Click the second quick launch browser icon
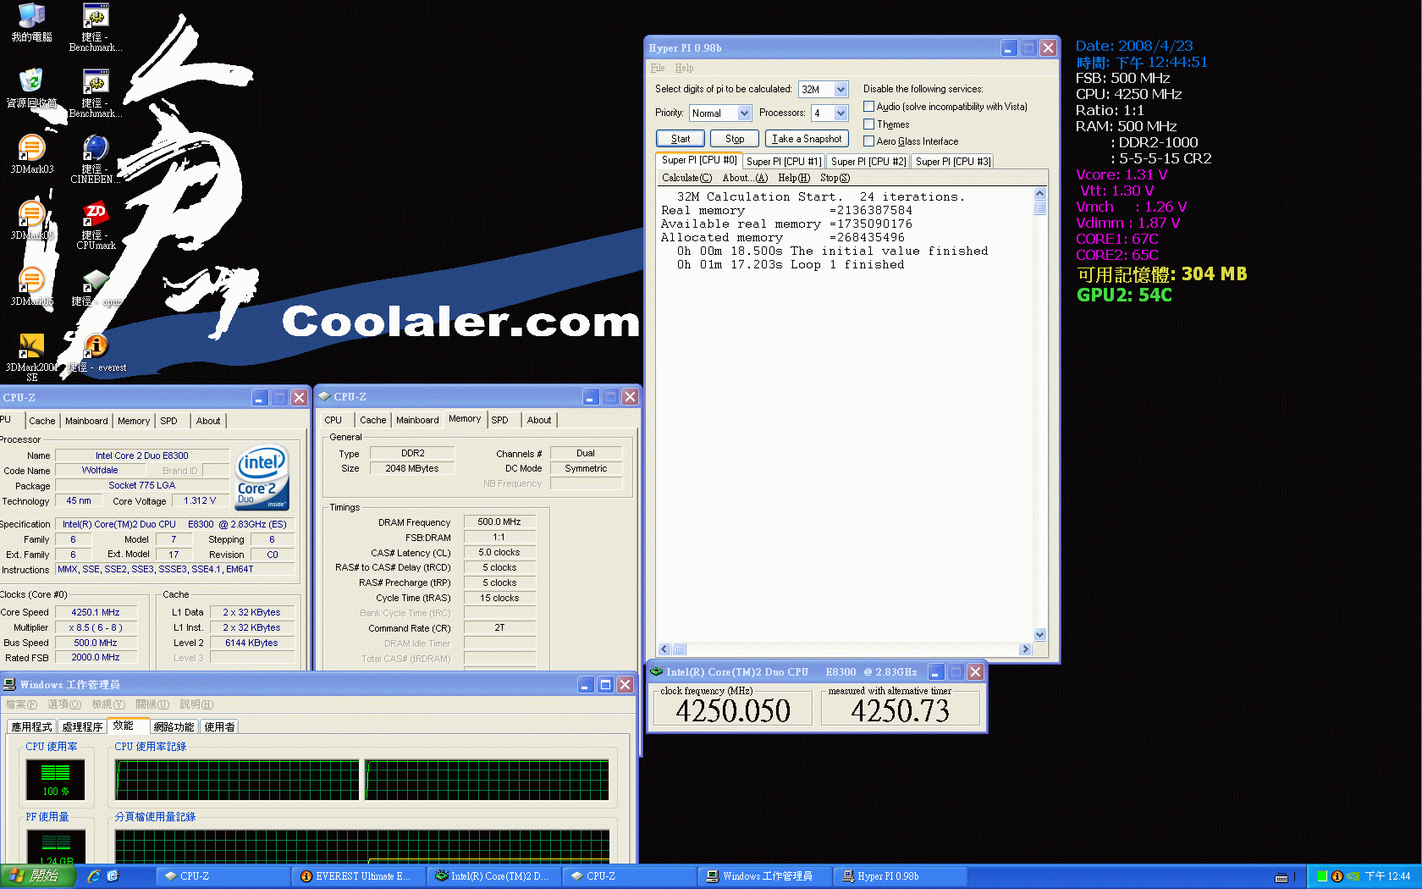The height and width of the screenshot is (889, 1422). coord(113,876)
